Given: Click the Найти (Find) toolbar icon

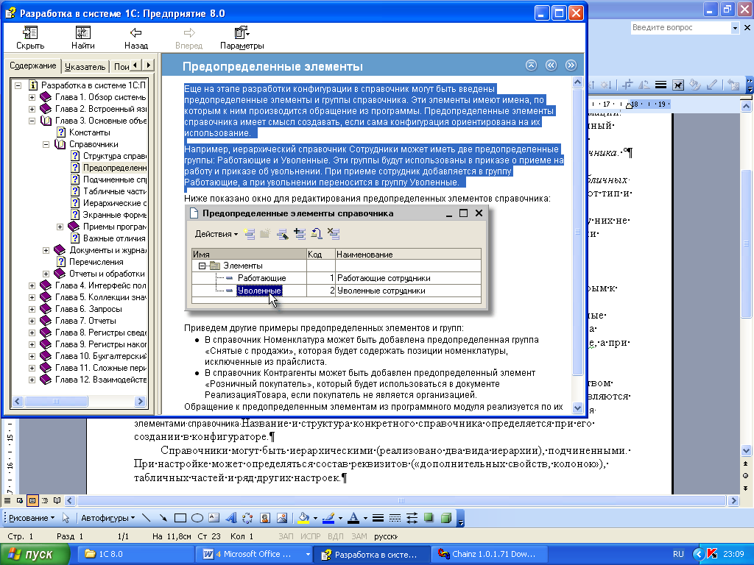Looking at the screenshot, I should pos(82,32).
